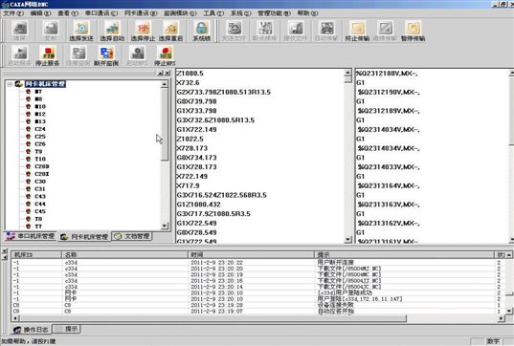Select machine T10 in the tree

(x=40, y=159)
